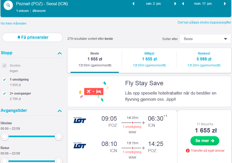Click the 14t 25m duration text
The height and width of the screenshot is (163, 232).
133,118
